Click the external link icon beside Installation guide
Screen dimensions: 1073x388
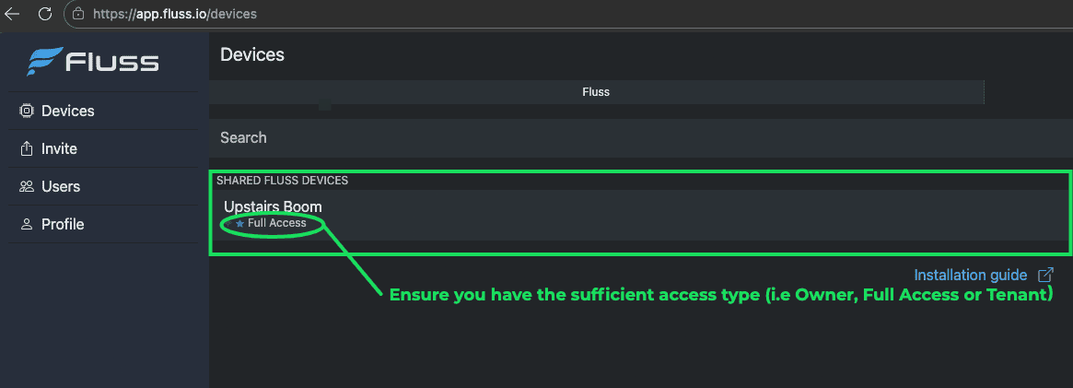click(x=1045, y=275)
